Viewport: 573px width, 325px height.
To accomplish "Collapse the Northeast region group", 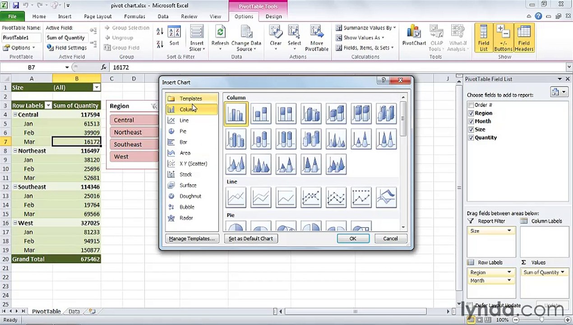I will pos(15,151).
